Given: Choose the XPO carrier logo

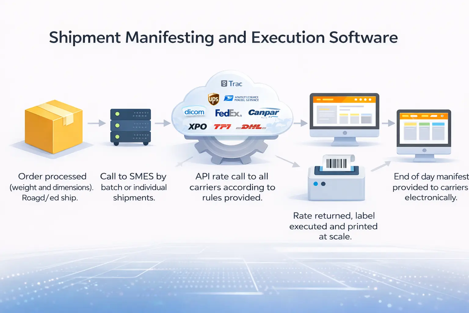Looking at the screenshot, I should [x=197, y=127].
